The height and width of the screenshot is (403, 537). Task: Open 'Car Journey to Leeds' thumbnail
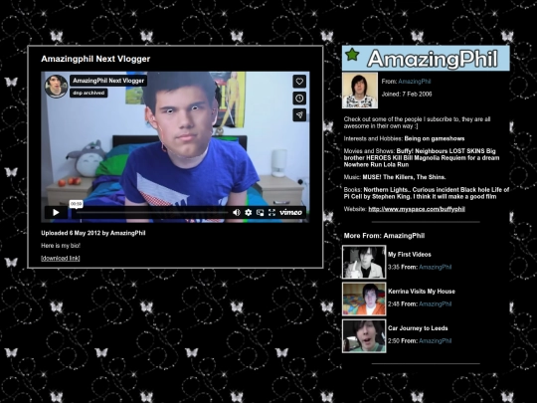point(364,336)
